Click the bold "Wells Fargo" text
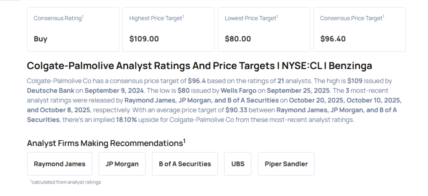 tap(238, 90)
